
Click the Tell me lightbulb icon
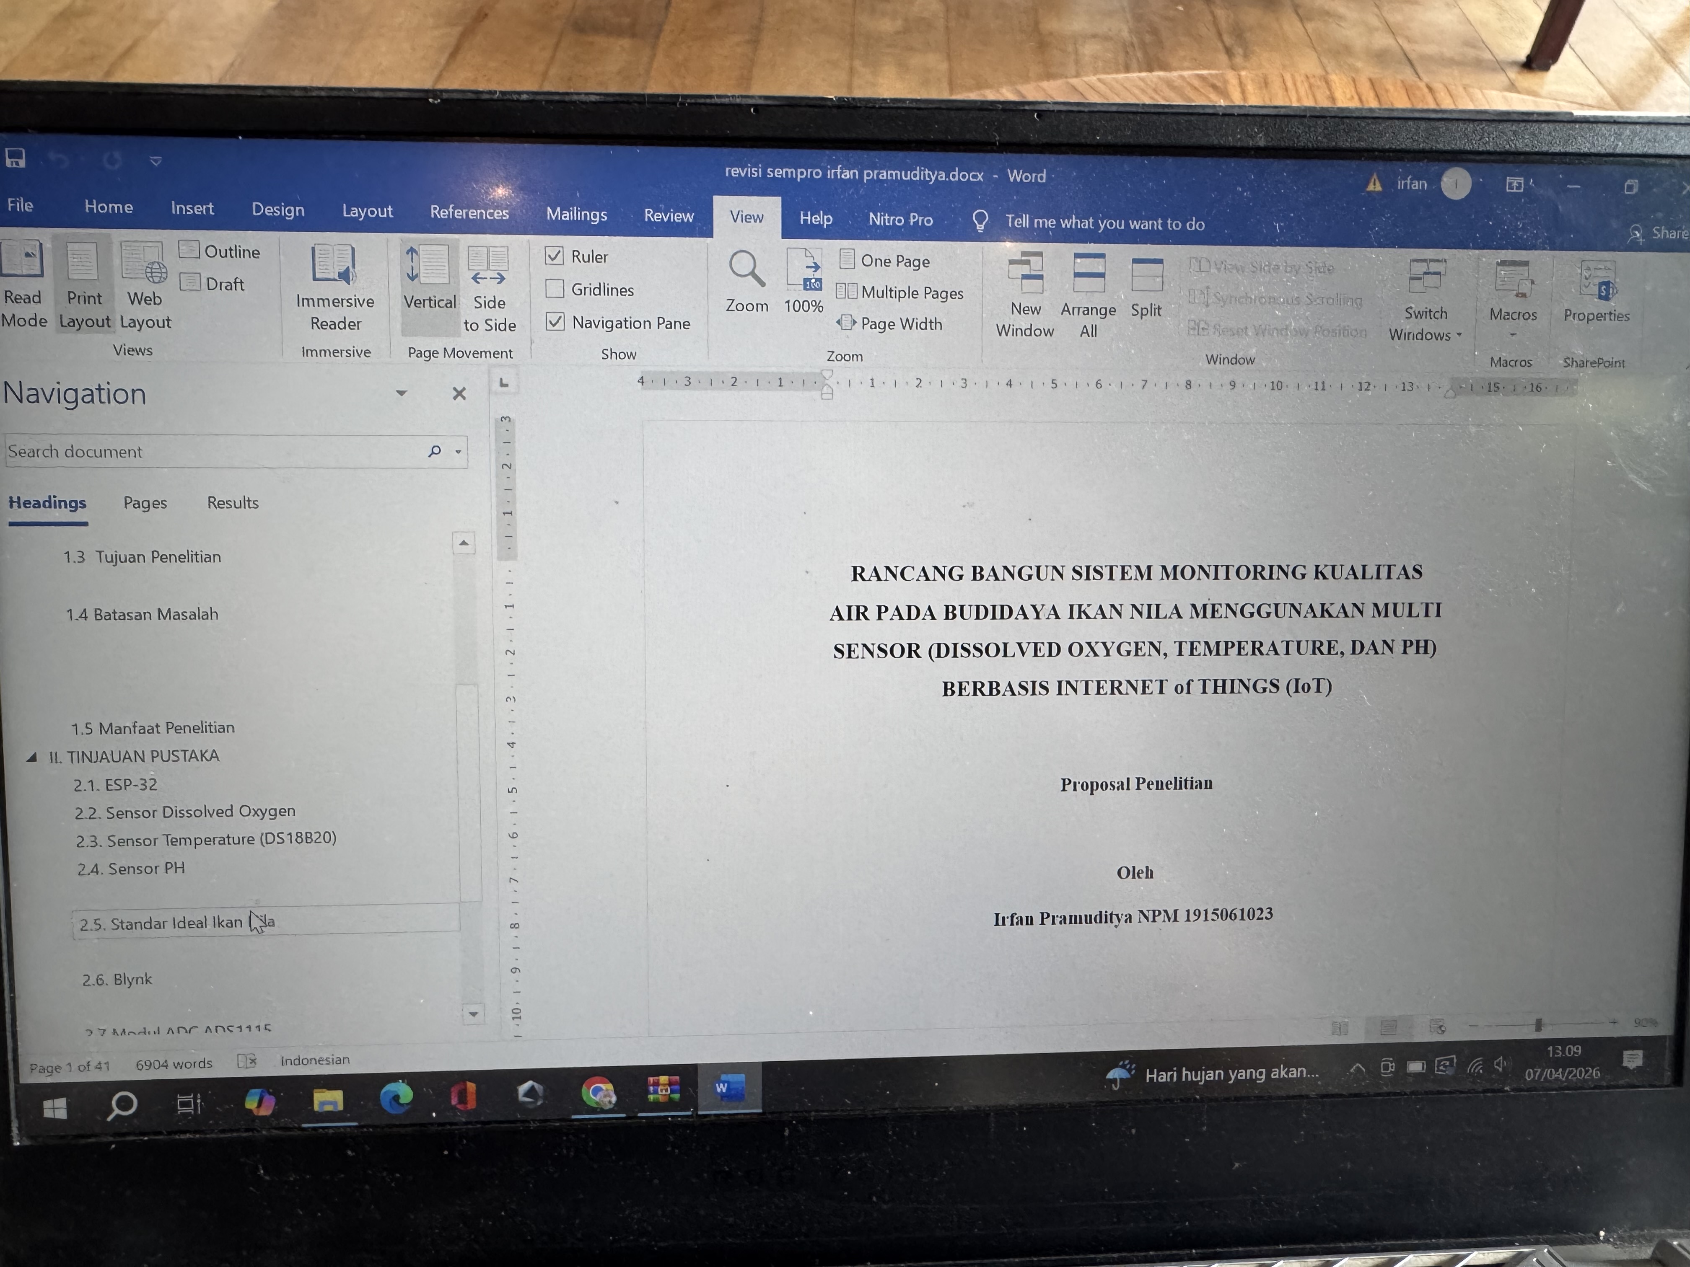coord(980,222)
